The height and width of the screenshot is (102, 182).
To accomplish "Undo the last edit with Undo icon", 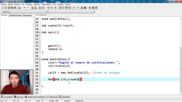I will (24, 8).
